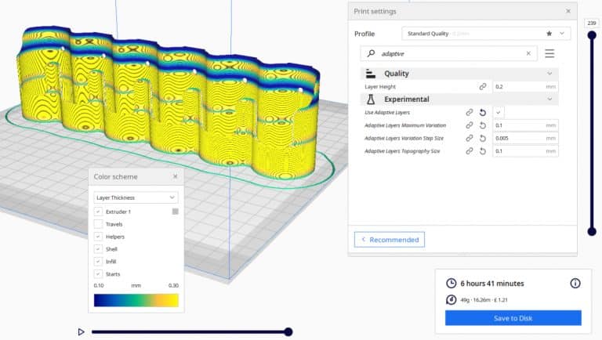Collapse the Quality settings category
This screenshot has height=340, width=602.
point(459,74)
